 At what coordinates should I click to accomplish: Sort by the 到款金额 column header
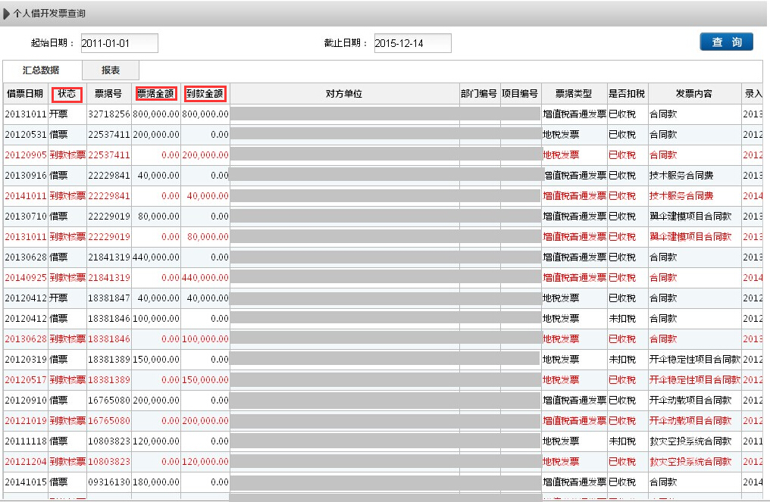205,94
